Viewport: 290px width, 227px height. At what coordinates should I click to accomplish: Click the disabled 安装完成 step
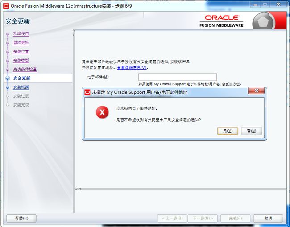click(x=21, y=105)
